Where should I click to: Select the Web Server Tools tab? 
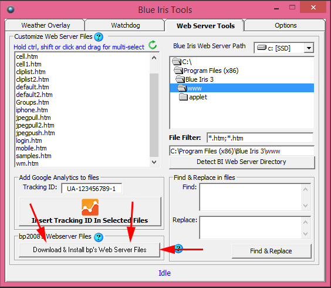pos(205,26)
